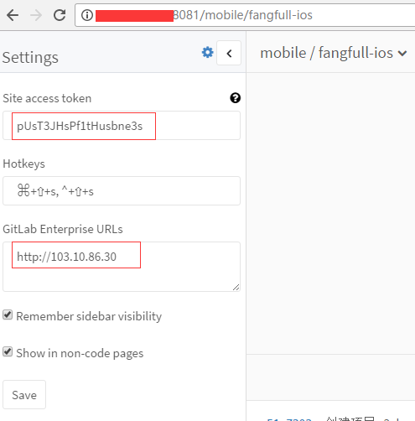Go back using the browser back arrow
The image size is (415, 421).
click(x=13, y=15)
